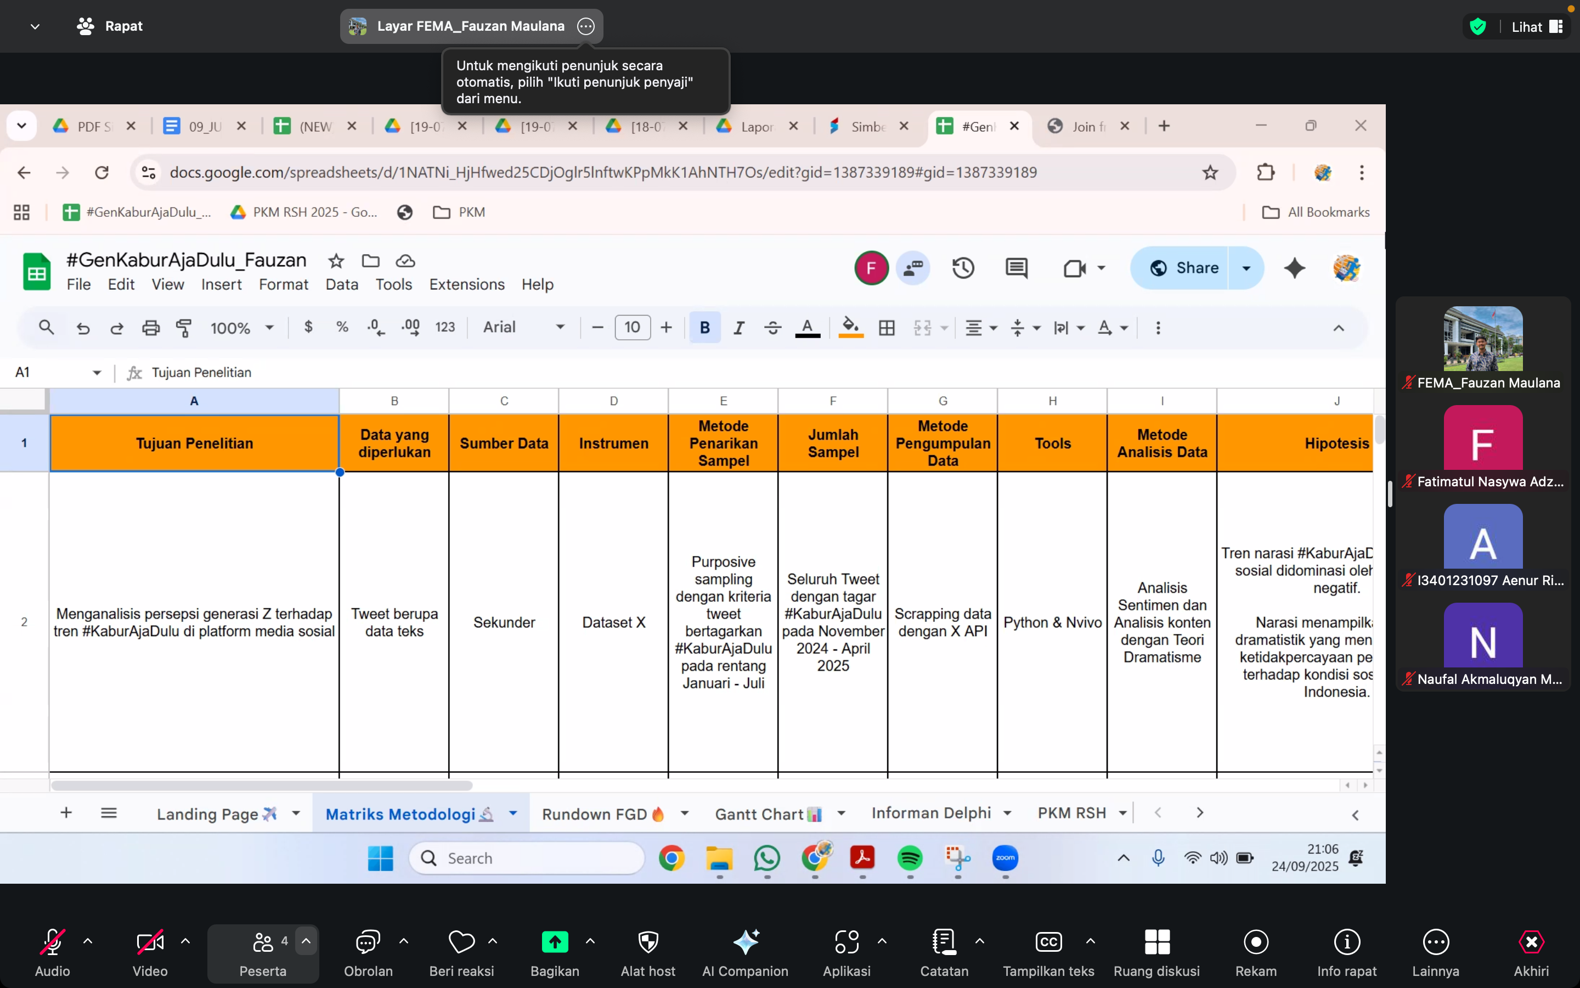Image resolution: width=1580 pixels, height=988 pixels.
Task: Open the Sheets version history icon
Action: coord(963,268)
